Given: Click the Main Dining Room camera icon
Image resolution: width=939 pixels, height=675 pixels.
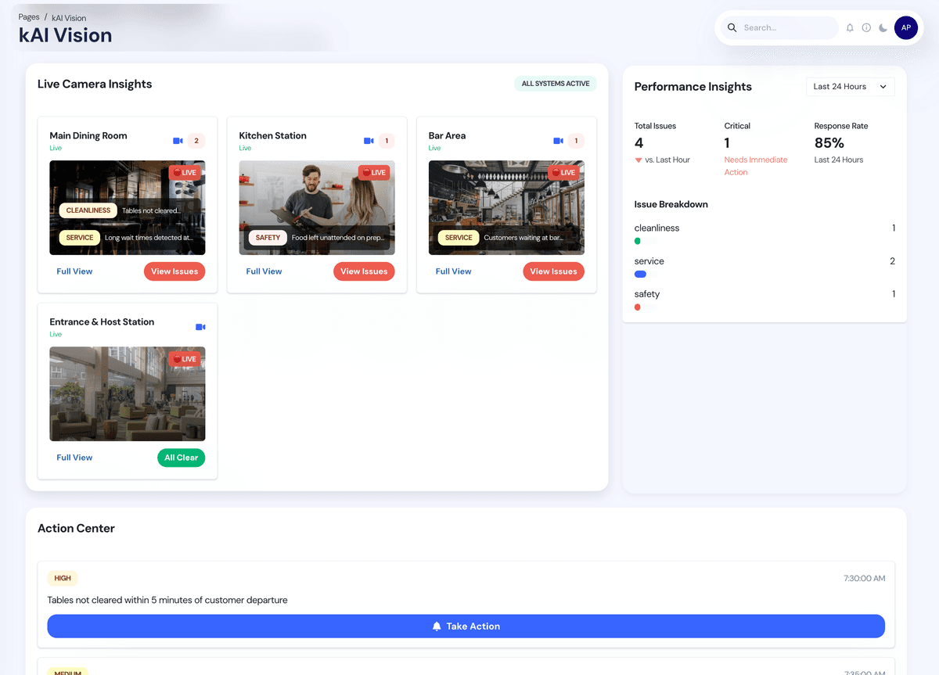Looking at the screenshot, I should click(178, 141).
